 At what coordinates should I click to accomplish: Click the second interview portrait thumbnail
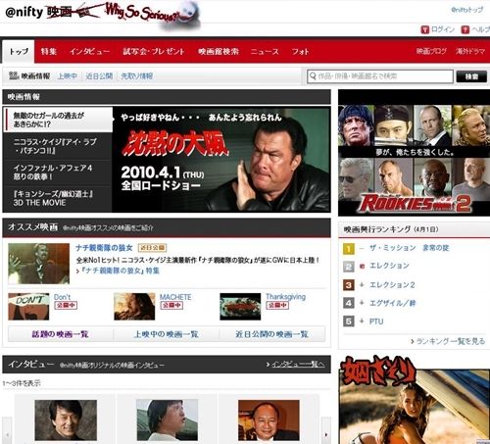tap(167, 420)
